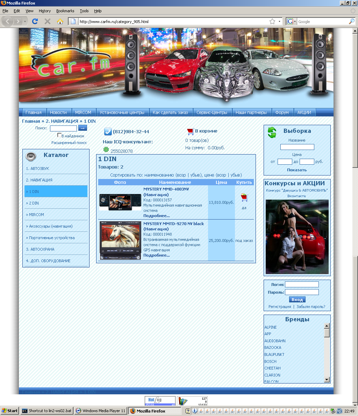Open the Установочные центры tab
358x416 pixels.
pyautogui.click(x=122, y=113)
